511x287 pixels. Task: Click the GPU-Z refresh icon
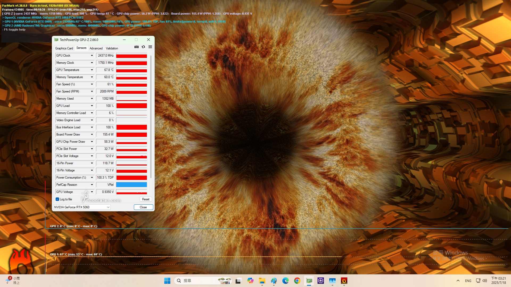tap(143, 47)
